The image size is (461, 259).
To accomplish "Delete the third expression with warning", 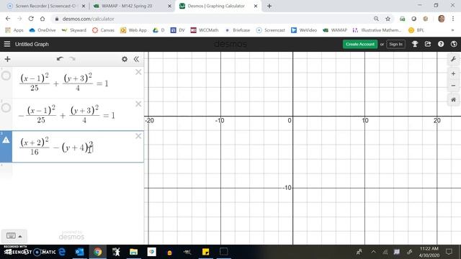I will [138, 136].
